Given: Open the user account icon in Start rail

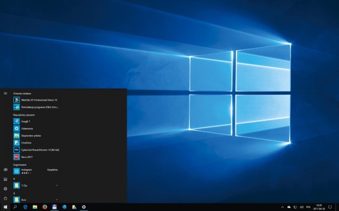Looking at the screenshot, I should click(5, 170).
